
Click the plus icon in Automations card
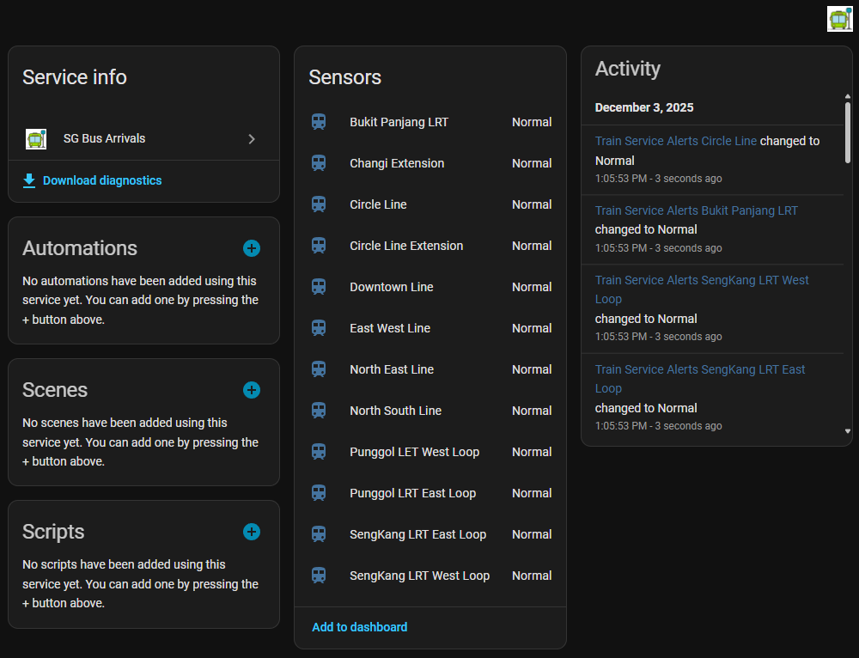[x=251, y=248]
